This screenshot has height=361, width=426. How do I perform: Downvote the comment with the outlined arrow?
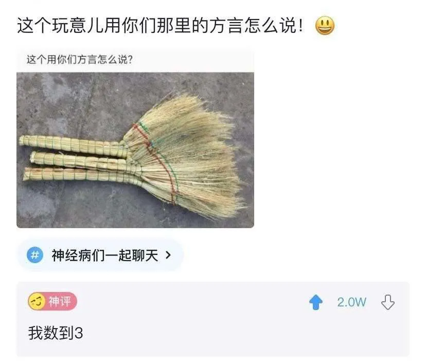point(388,302)
